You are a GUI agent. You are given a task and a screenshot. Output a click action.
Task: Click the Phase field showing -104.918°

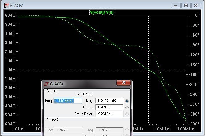pos(109,107)
